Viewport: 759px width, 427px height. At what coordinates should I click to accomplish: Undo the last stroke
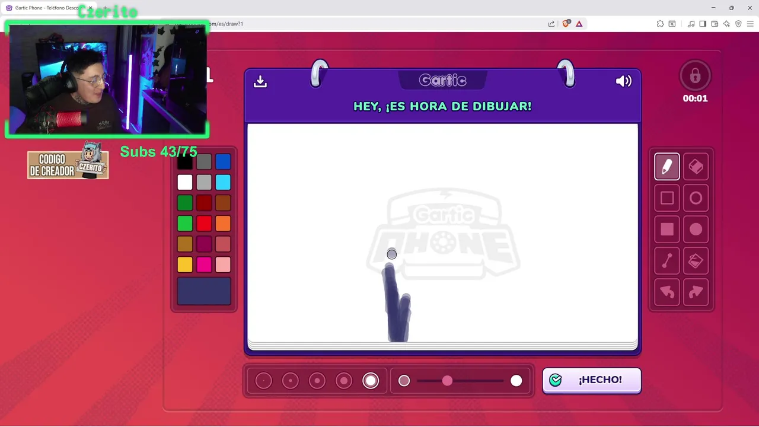667,292
